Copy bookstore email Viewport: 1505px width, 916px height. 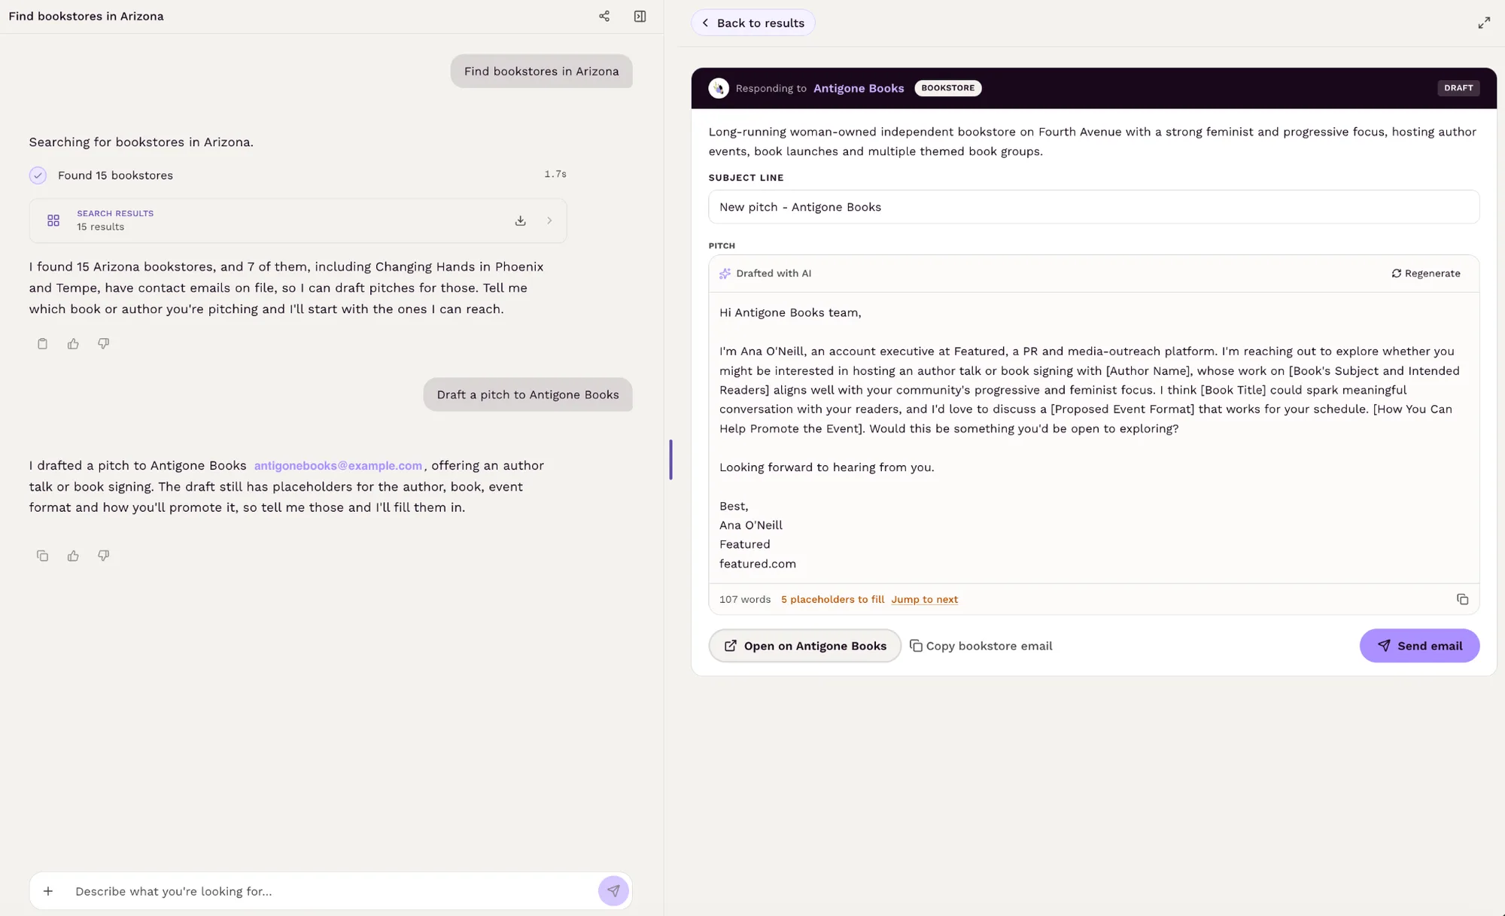[x=981, y=646]
